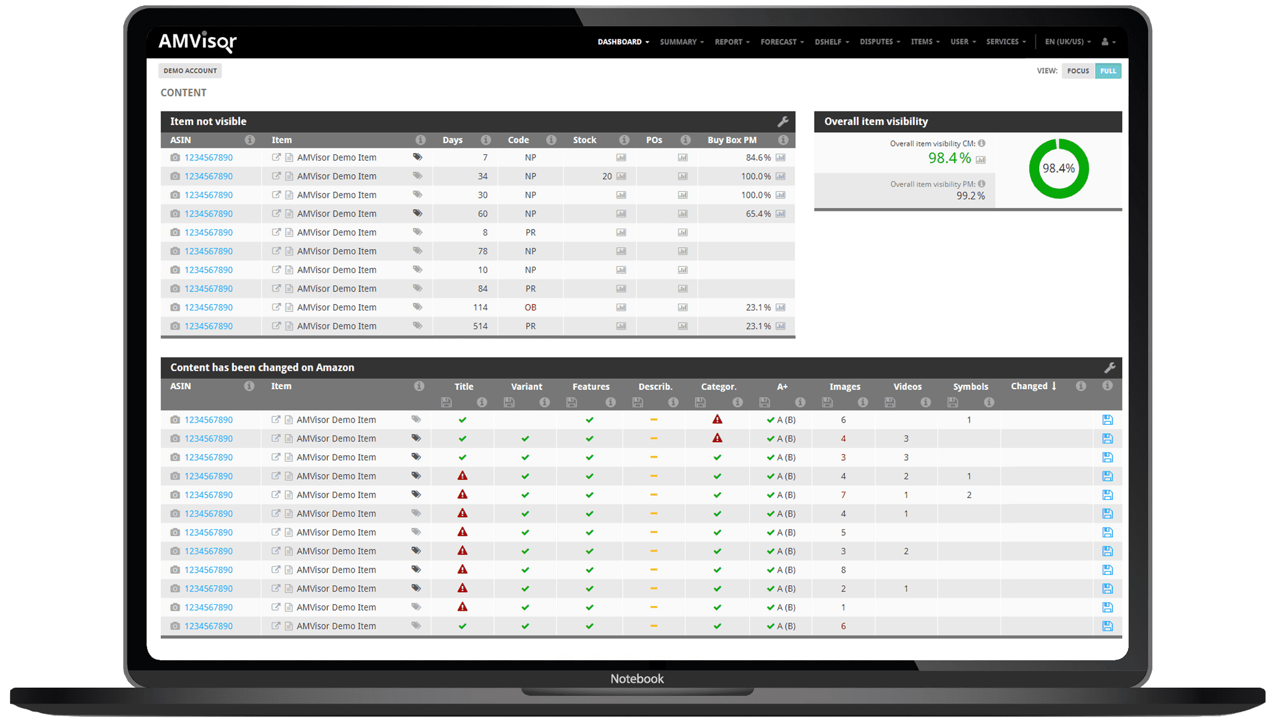Click the stock chart icon beside value 20
The width and height of the screenshot is (1271, 724).
[x=621, y=176]
